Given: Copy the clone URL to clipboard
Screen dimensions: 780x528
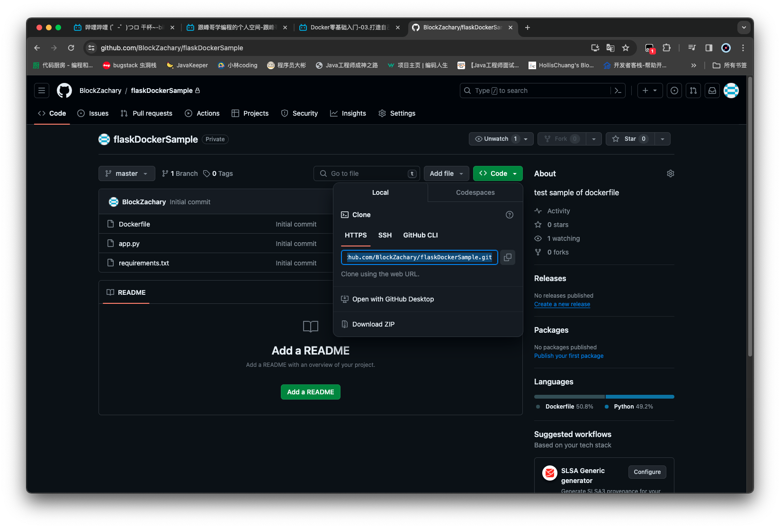Looking at the screenshot, I should (x=508, y=257).
